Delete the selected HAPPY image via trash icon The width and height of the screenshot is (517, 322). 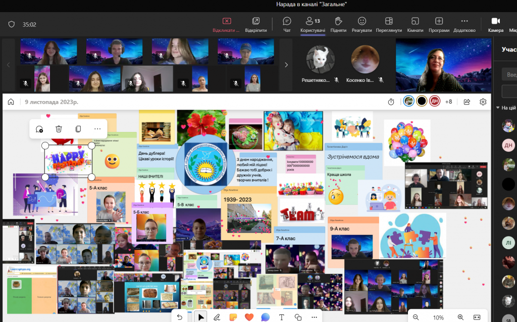[x=59, y=129]
